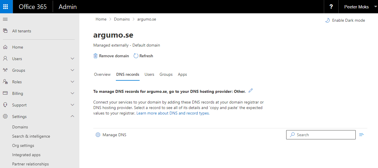Click the search magnifier icon
This screenshot has height=168, width=378.
pyautogui.click(x=292, y=135)
